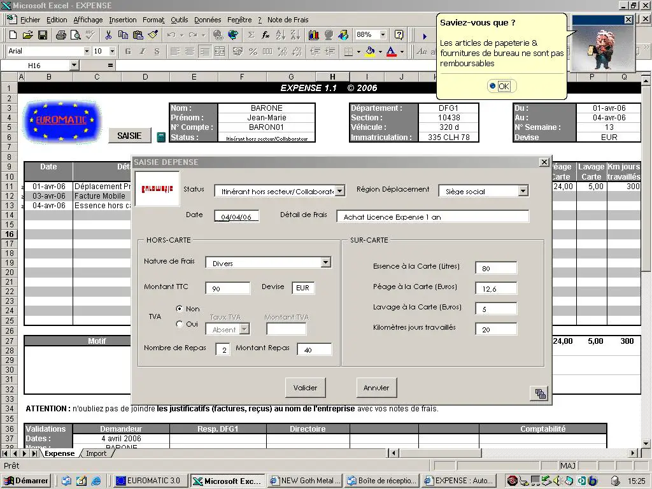Sort ascending with the A-Z icon
The height and width of the screenshot is (489, 652).
[x=281, y=36]
